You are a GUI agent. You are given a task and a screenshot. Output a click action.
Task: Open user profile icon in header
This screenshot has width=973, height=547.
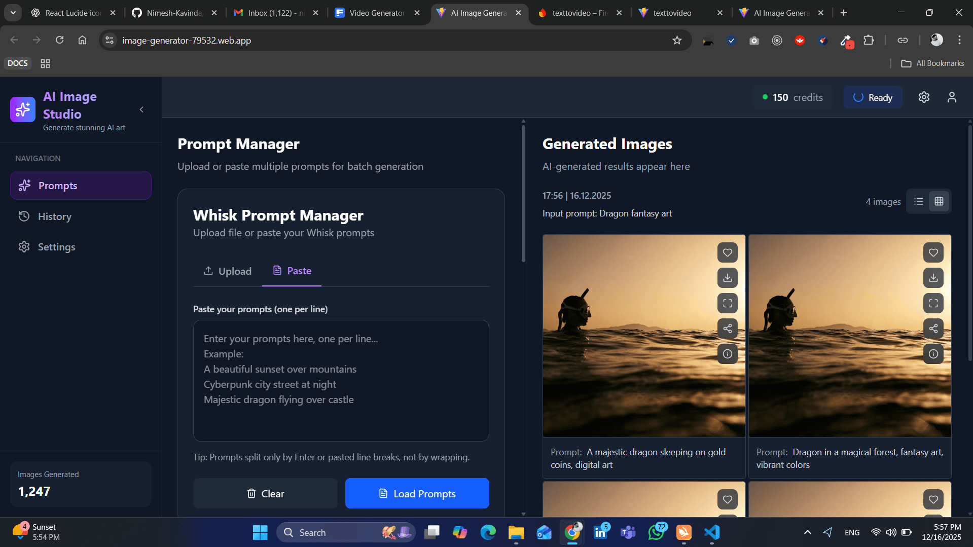[952, 97]
